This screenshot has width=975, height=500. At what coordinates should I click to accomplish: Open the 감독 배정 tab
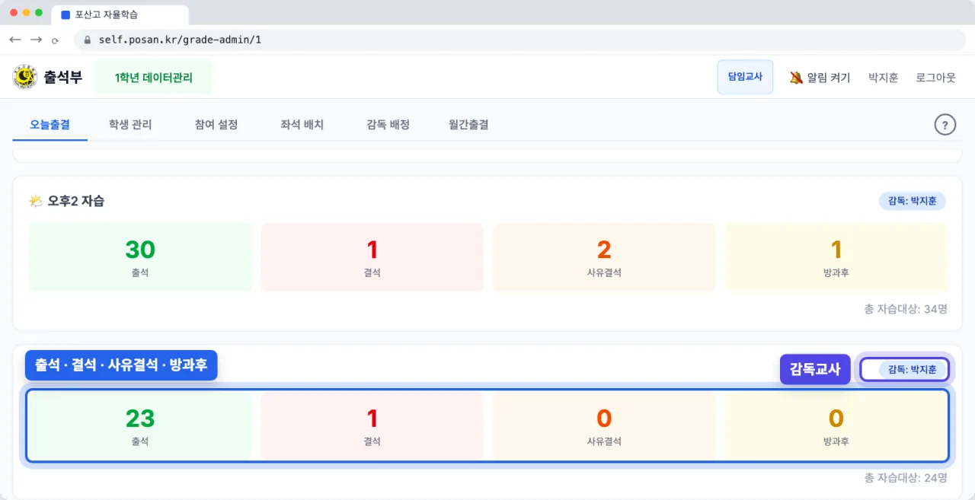[388, 125]
